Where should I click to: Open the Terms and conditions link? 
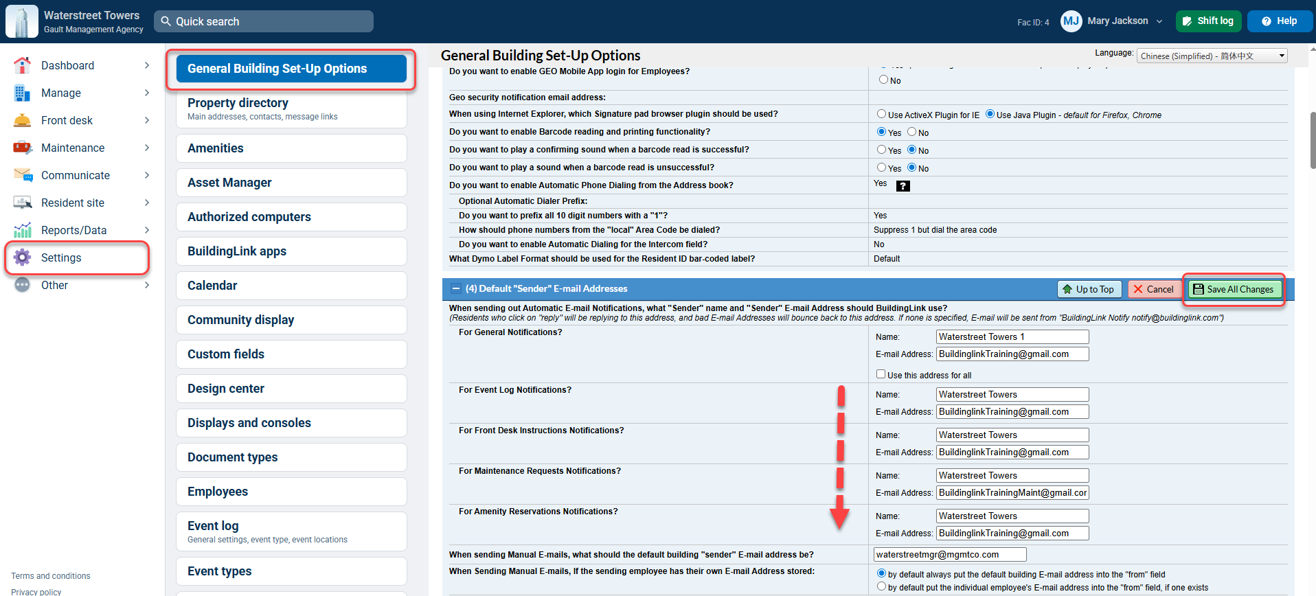(51, 576)
